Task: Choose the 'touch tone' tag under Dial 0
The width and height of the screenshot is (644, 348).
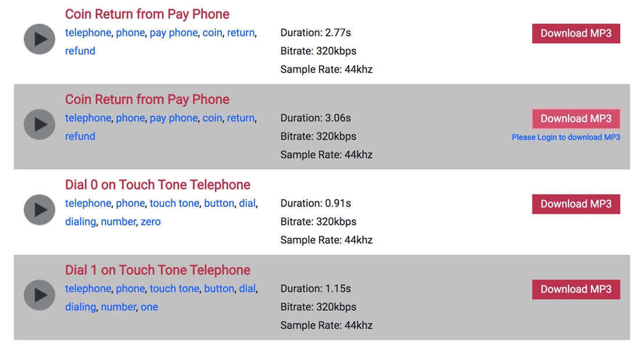Action: point(174,204)
